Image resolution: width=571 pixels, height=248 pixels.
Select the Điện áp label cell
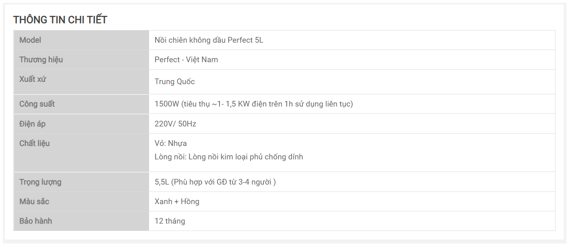coord(81,124)
